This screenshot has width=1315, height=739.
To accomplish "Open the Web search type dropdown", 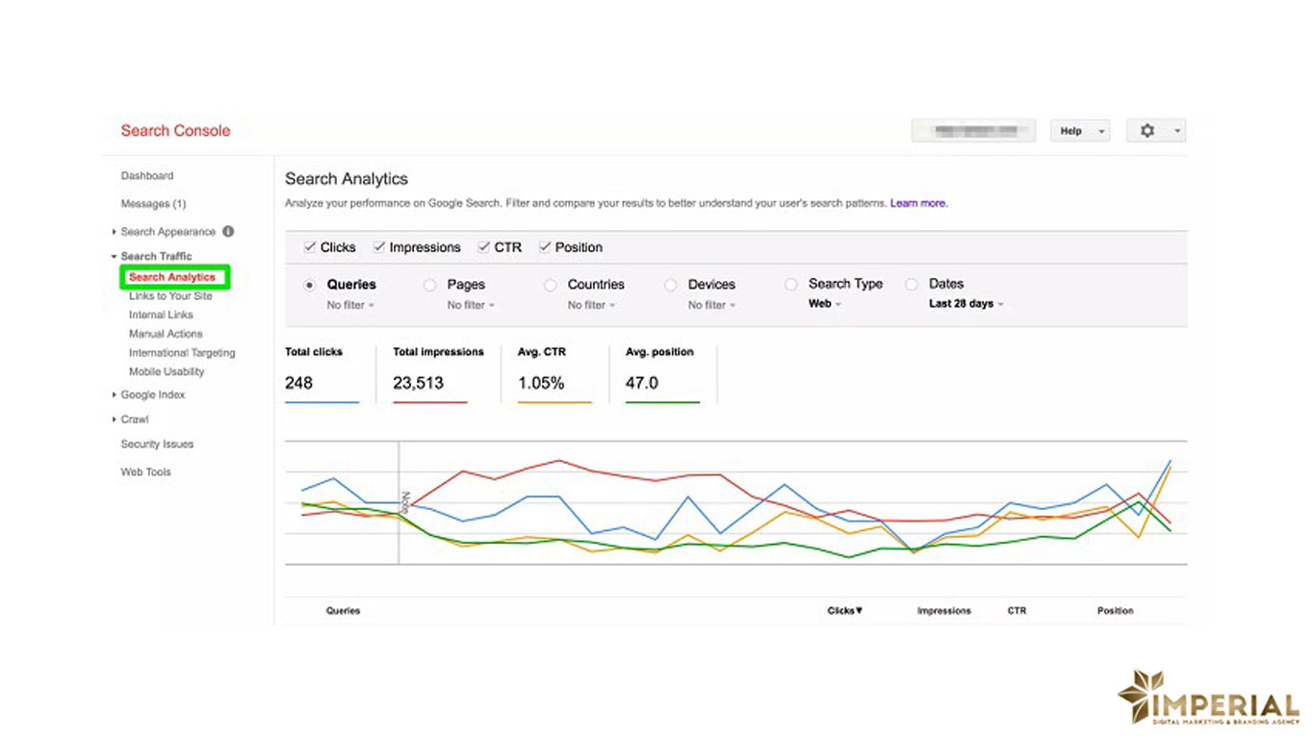I will pyautogui.click(x=824, y=304).
